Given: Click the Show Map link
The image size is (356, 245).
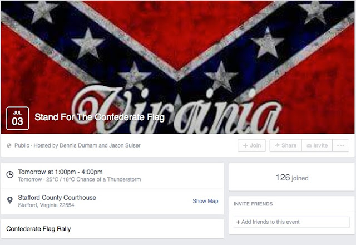Looking at the screenshot, I should click(x=205, y=201).
